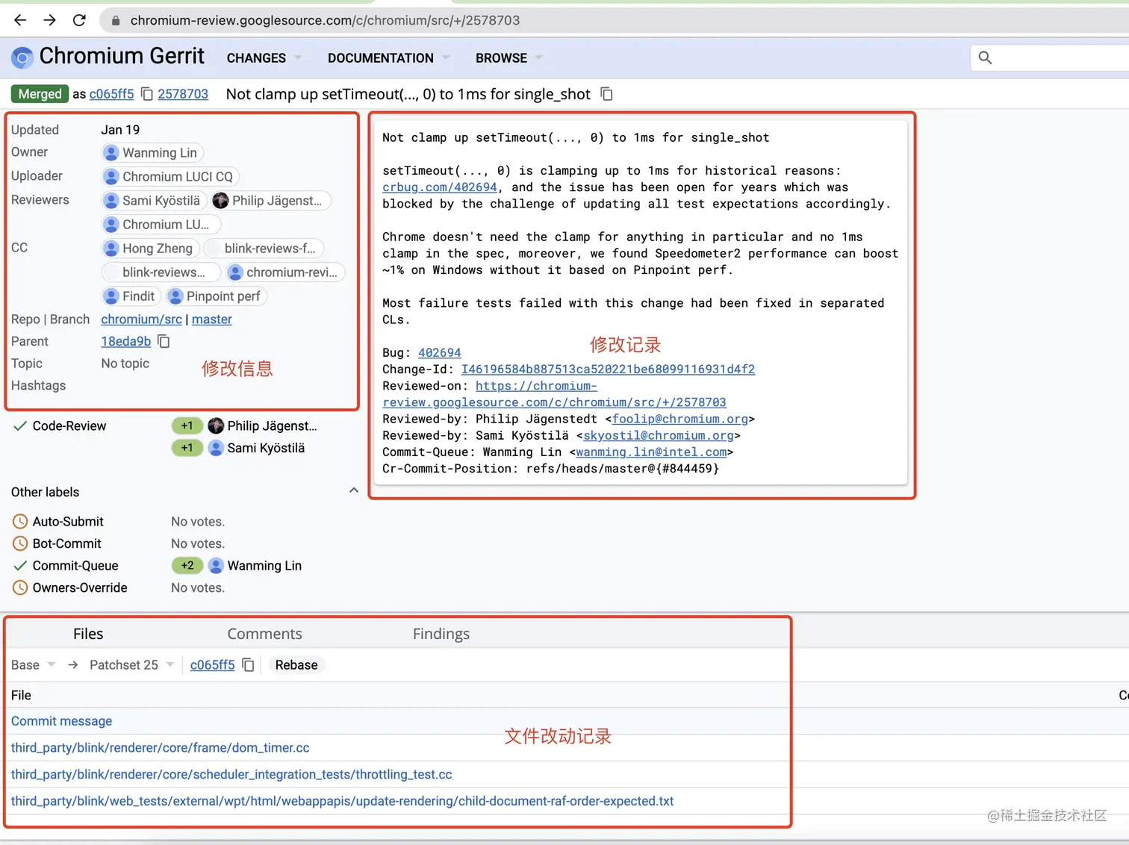Screen dimensions: 1129x845
Task: Click Pinpoint perf avatar icon
Action: (175, 296)
